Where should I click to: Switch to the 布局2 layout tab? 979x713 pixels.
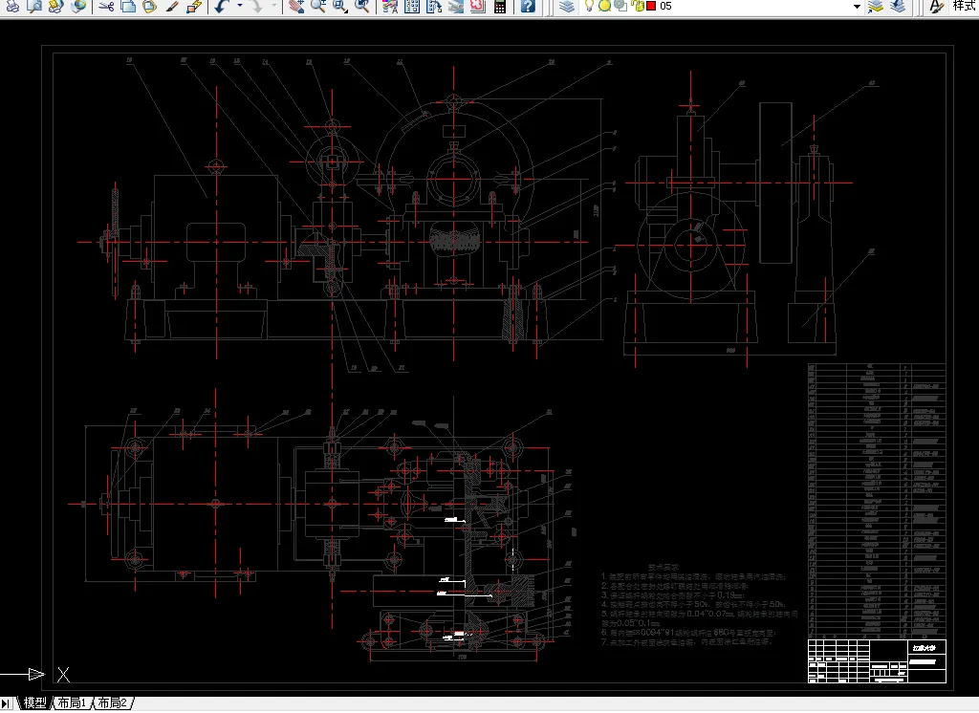click(x=113, y=703)
